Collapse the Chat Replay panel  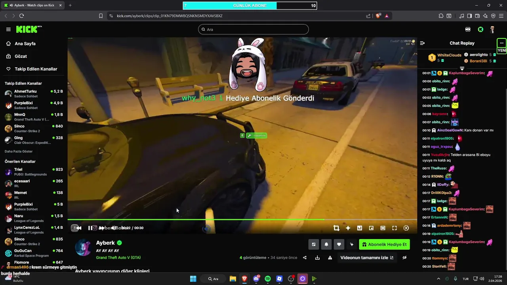point(422,43)
